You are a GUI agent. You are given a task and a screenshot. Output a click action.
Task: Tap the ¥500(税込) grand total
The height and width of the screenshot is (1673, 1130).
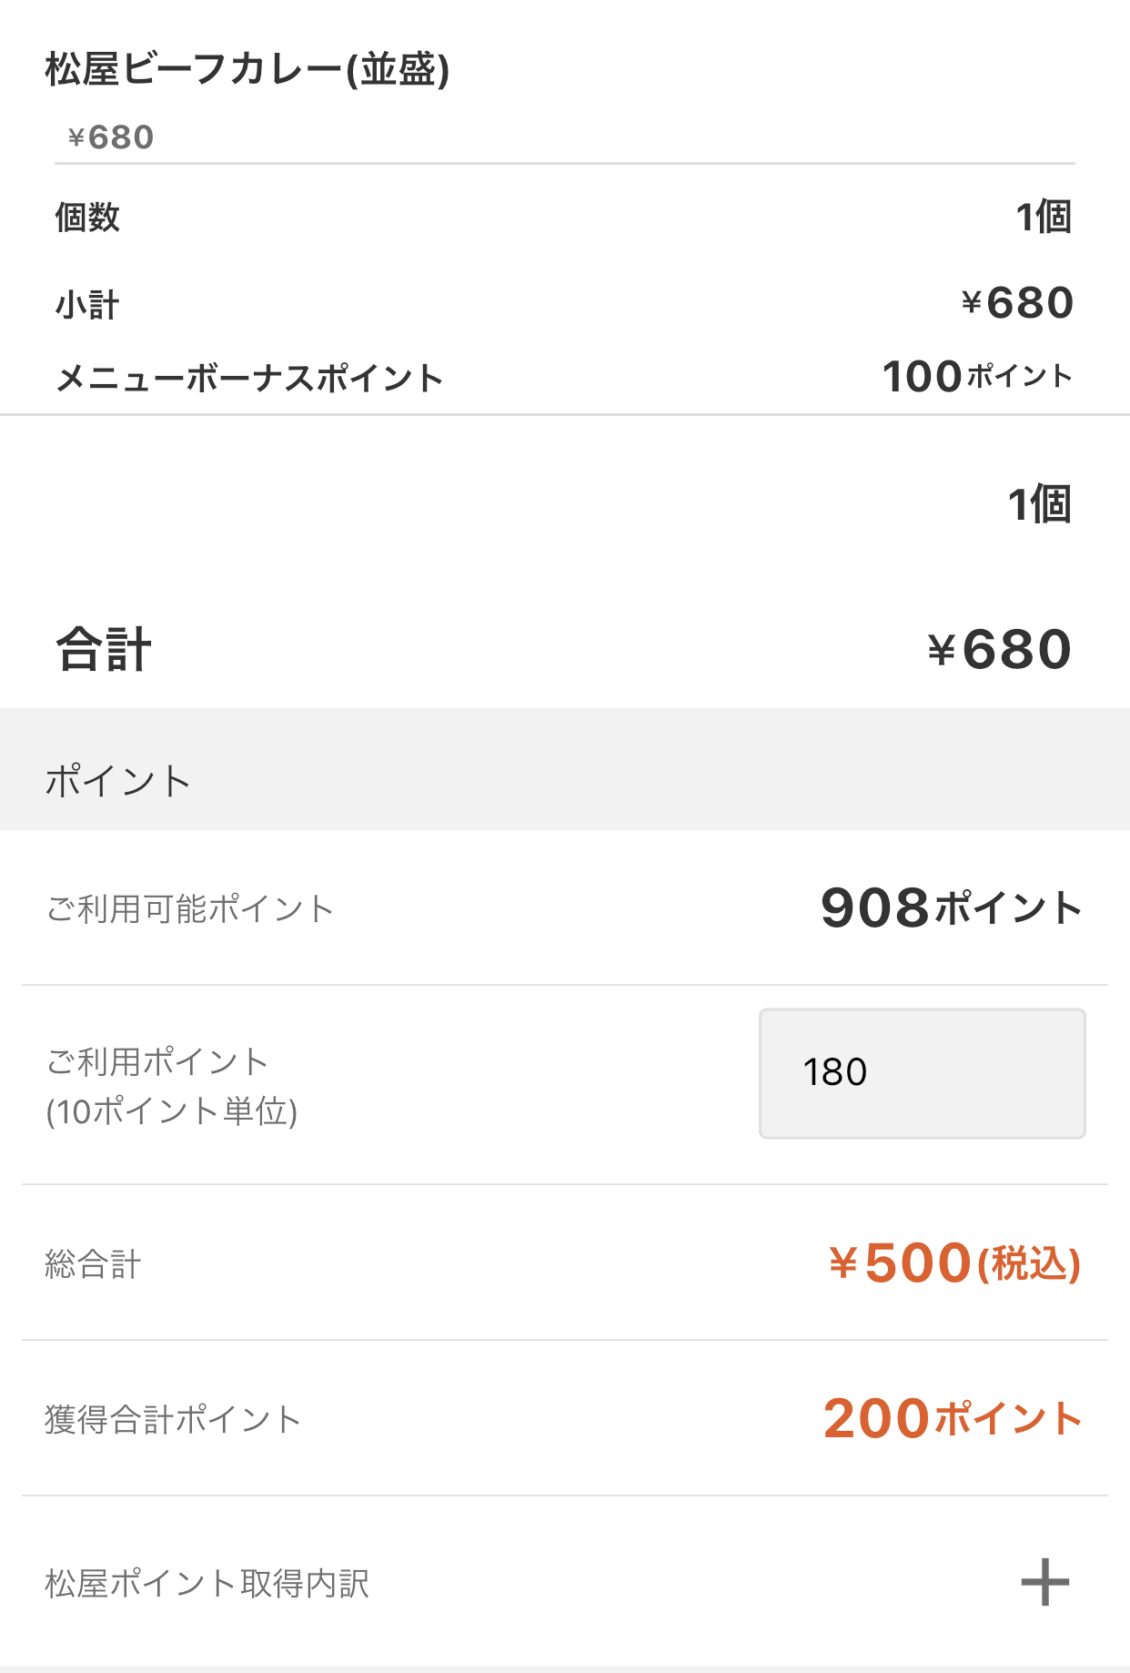(x=953, y=1263)
